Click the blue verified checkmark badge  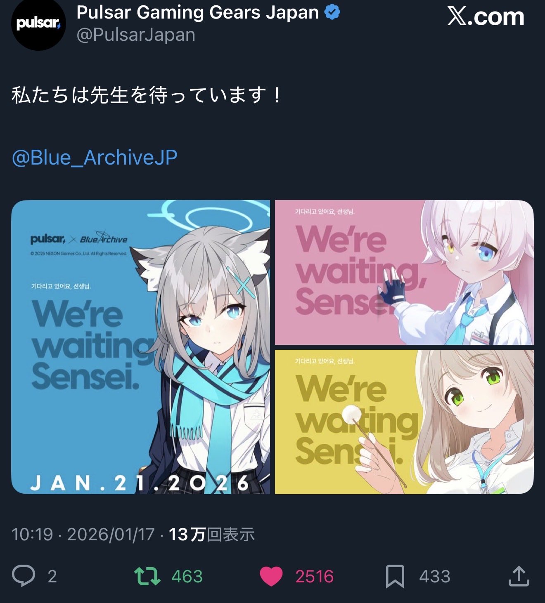332,12
